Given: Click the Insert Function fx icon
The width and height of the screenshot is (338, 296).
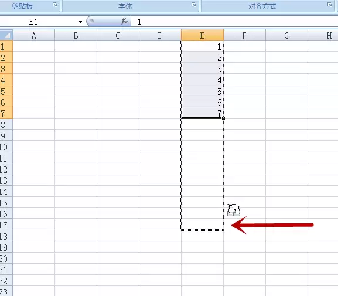Looking at the screenshot, I should 124,21.
